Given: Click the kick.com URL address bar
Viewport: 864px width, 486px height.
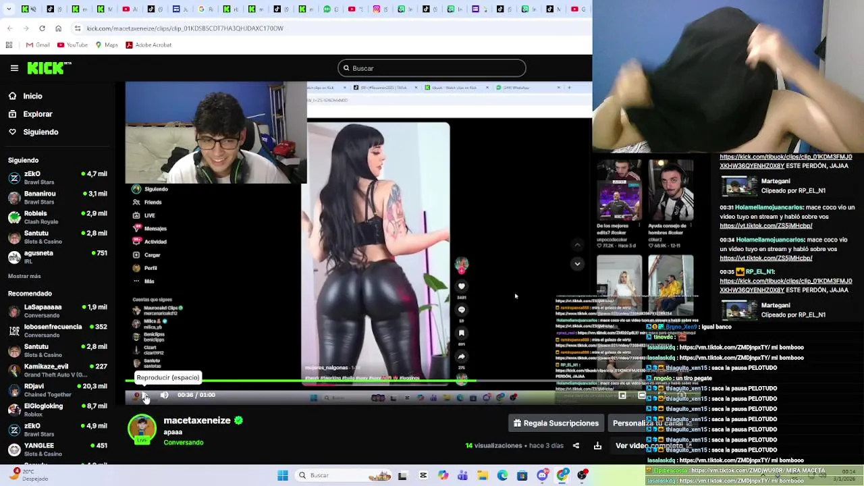Looking at the screenshot, I should pos(331,28).
